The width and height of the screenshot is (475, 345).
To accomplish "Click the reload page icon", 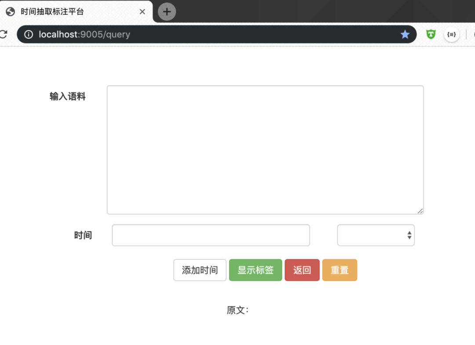I will 4,34.
